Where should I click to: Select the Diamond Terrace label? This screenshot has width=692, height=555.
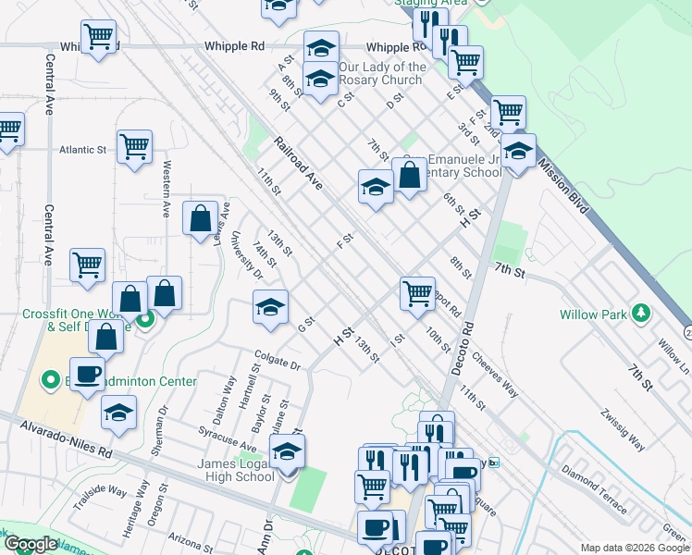(594, 489)
